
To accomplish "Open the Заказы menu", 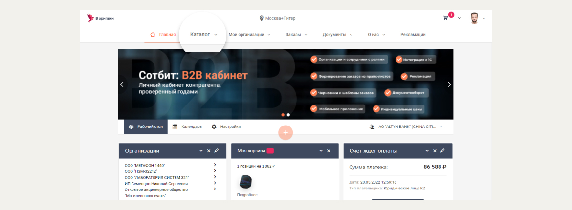I will click(x=293, y=35).
